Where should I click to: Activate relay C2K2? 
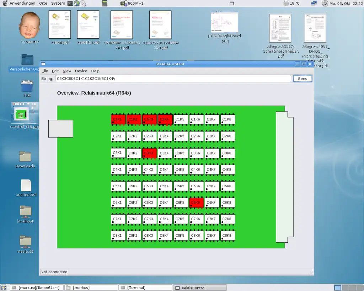[x=134, y=136]
